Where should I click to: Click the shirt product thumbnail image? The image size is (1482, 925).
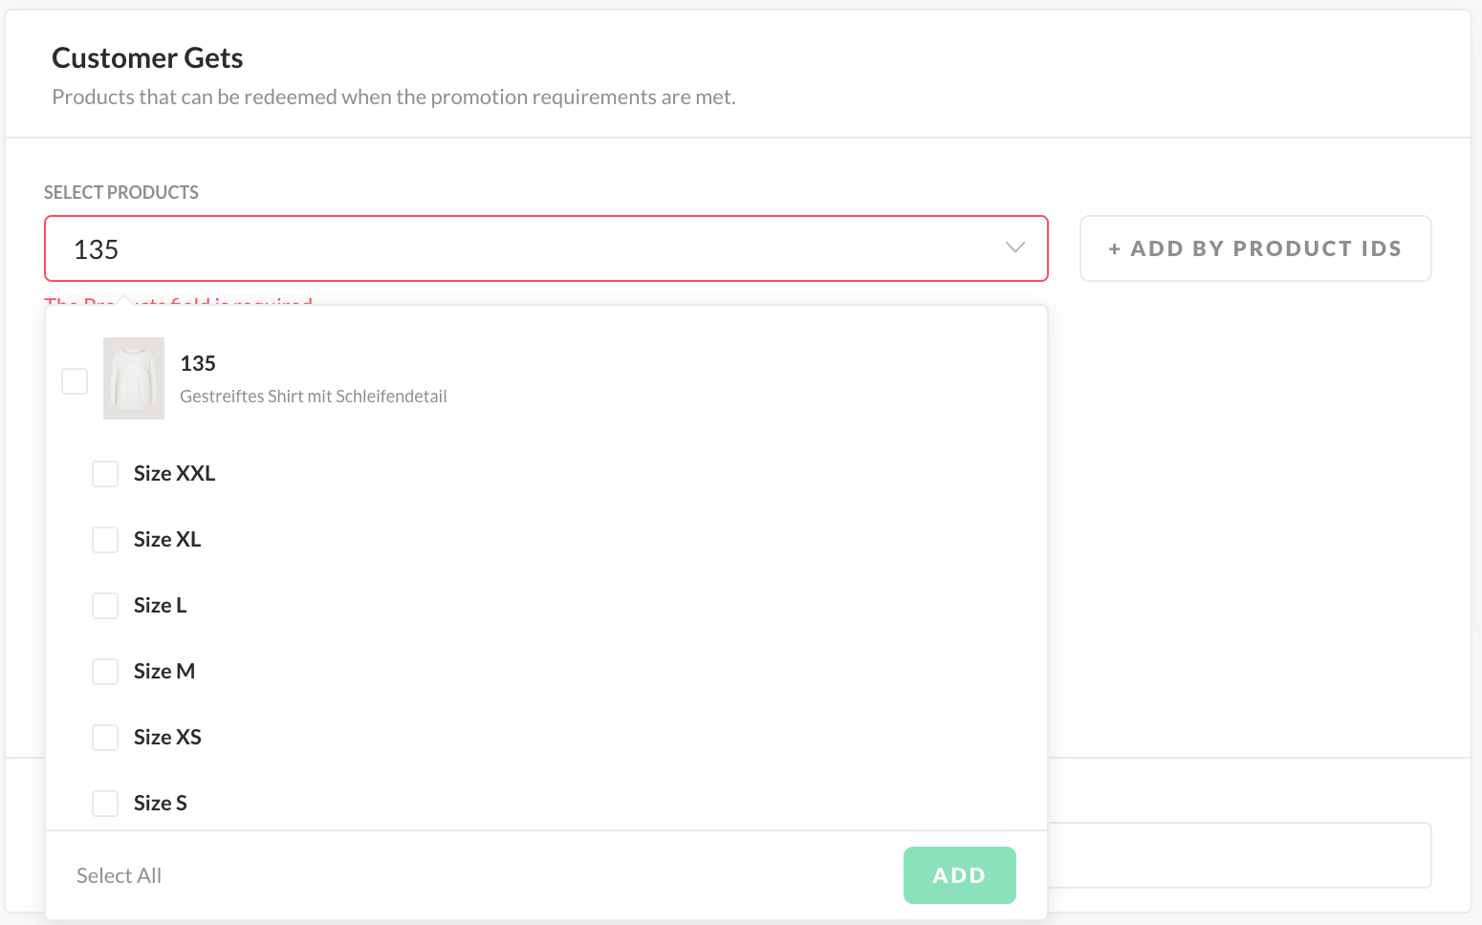[x=134, y=378]
